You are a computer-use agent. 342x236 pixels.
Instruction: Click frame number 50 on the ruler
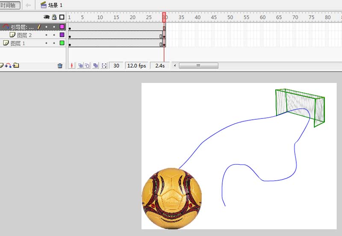click(230, 17)
